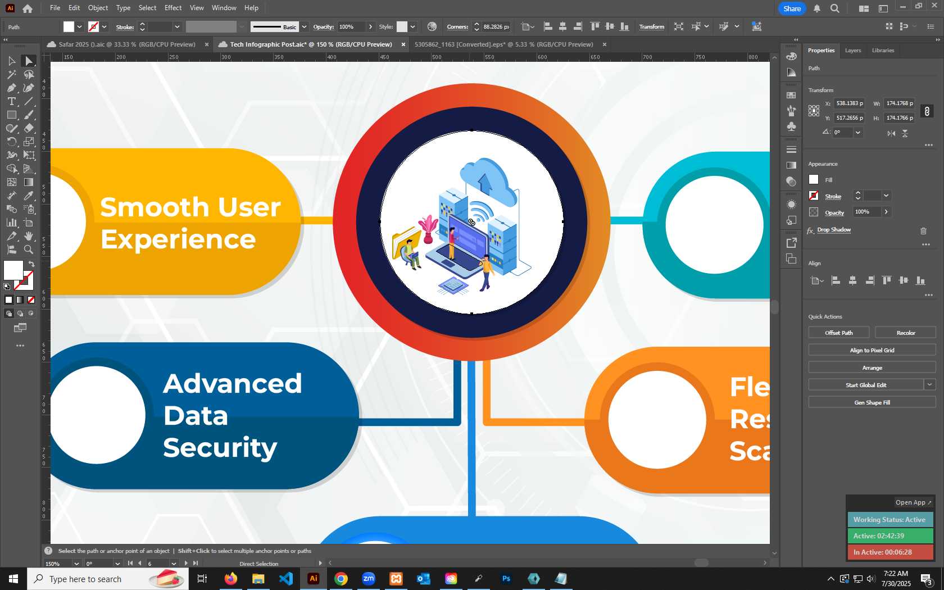Select the Lasso tool
This screenshot has height=590, width=944.
29,74
